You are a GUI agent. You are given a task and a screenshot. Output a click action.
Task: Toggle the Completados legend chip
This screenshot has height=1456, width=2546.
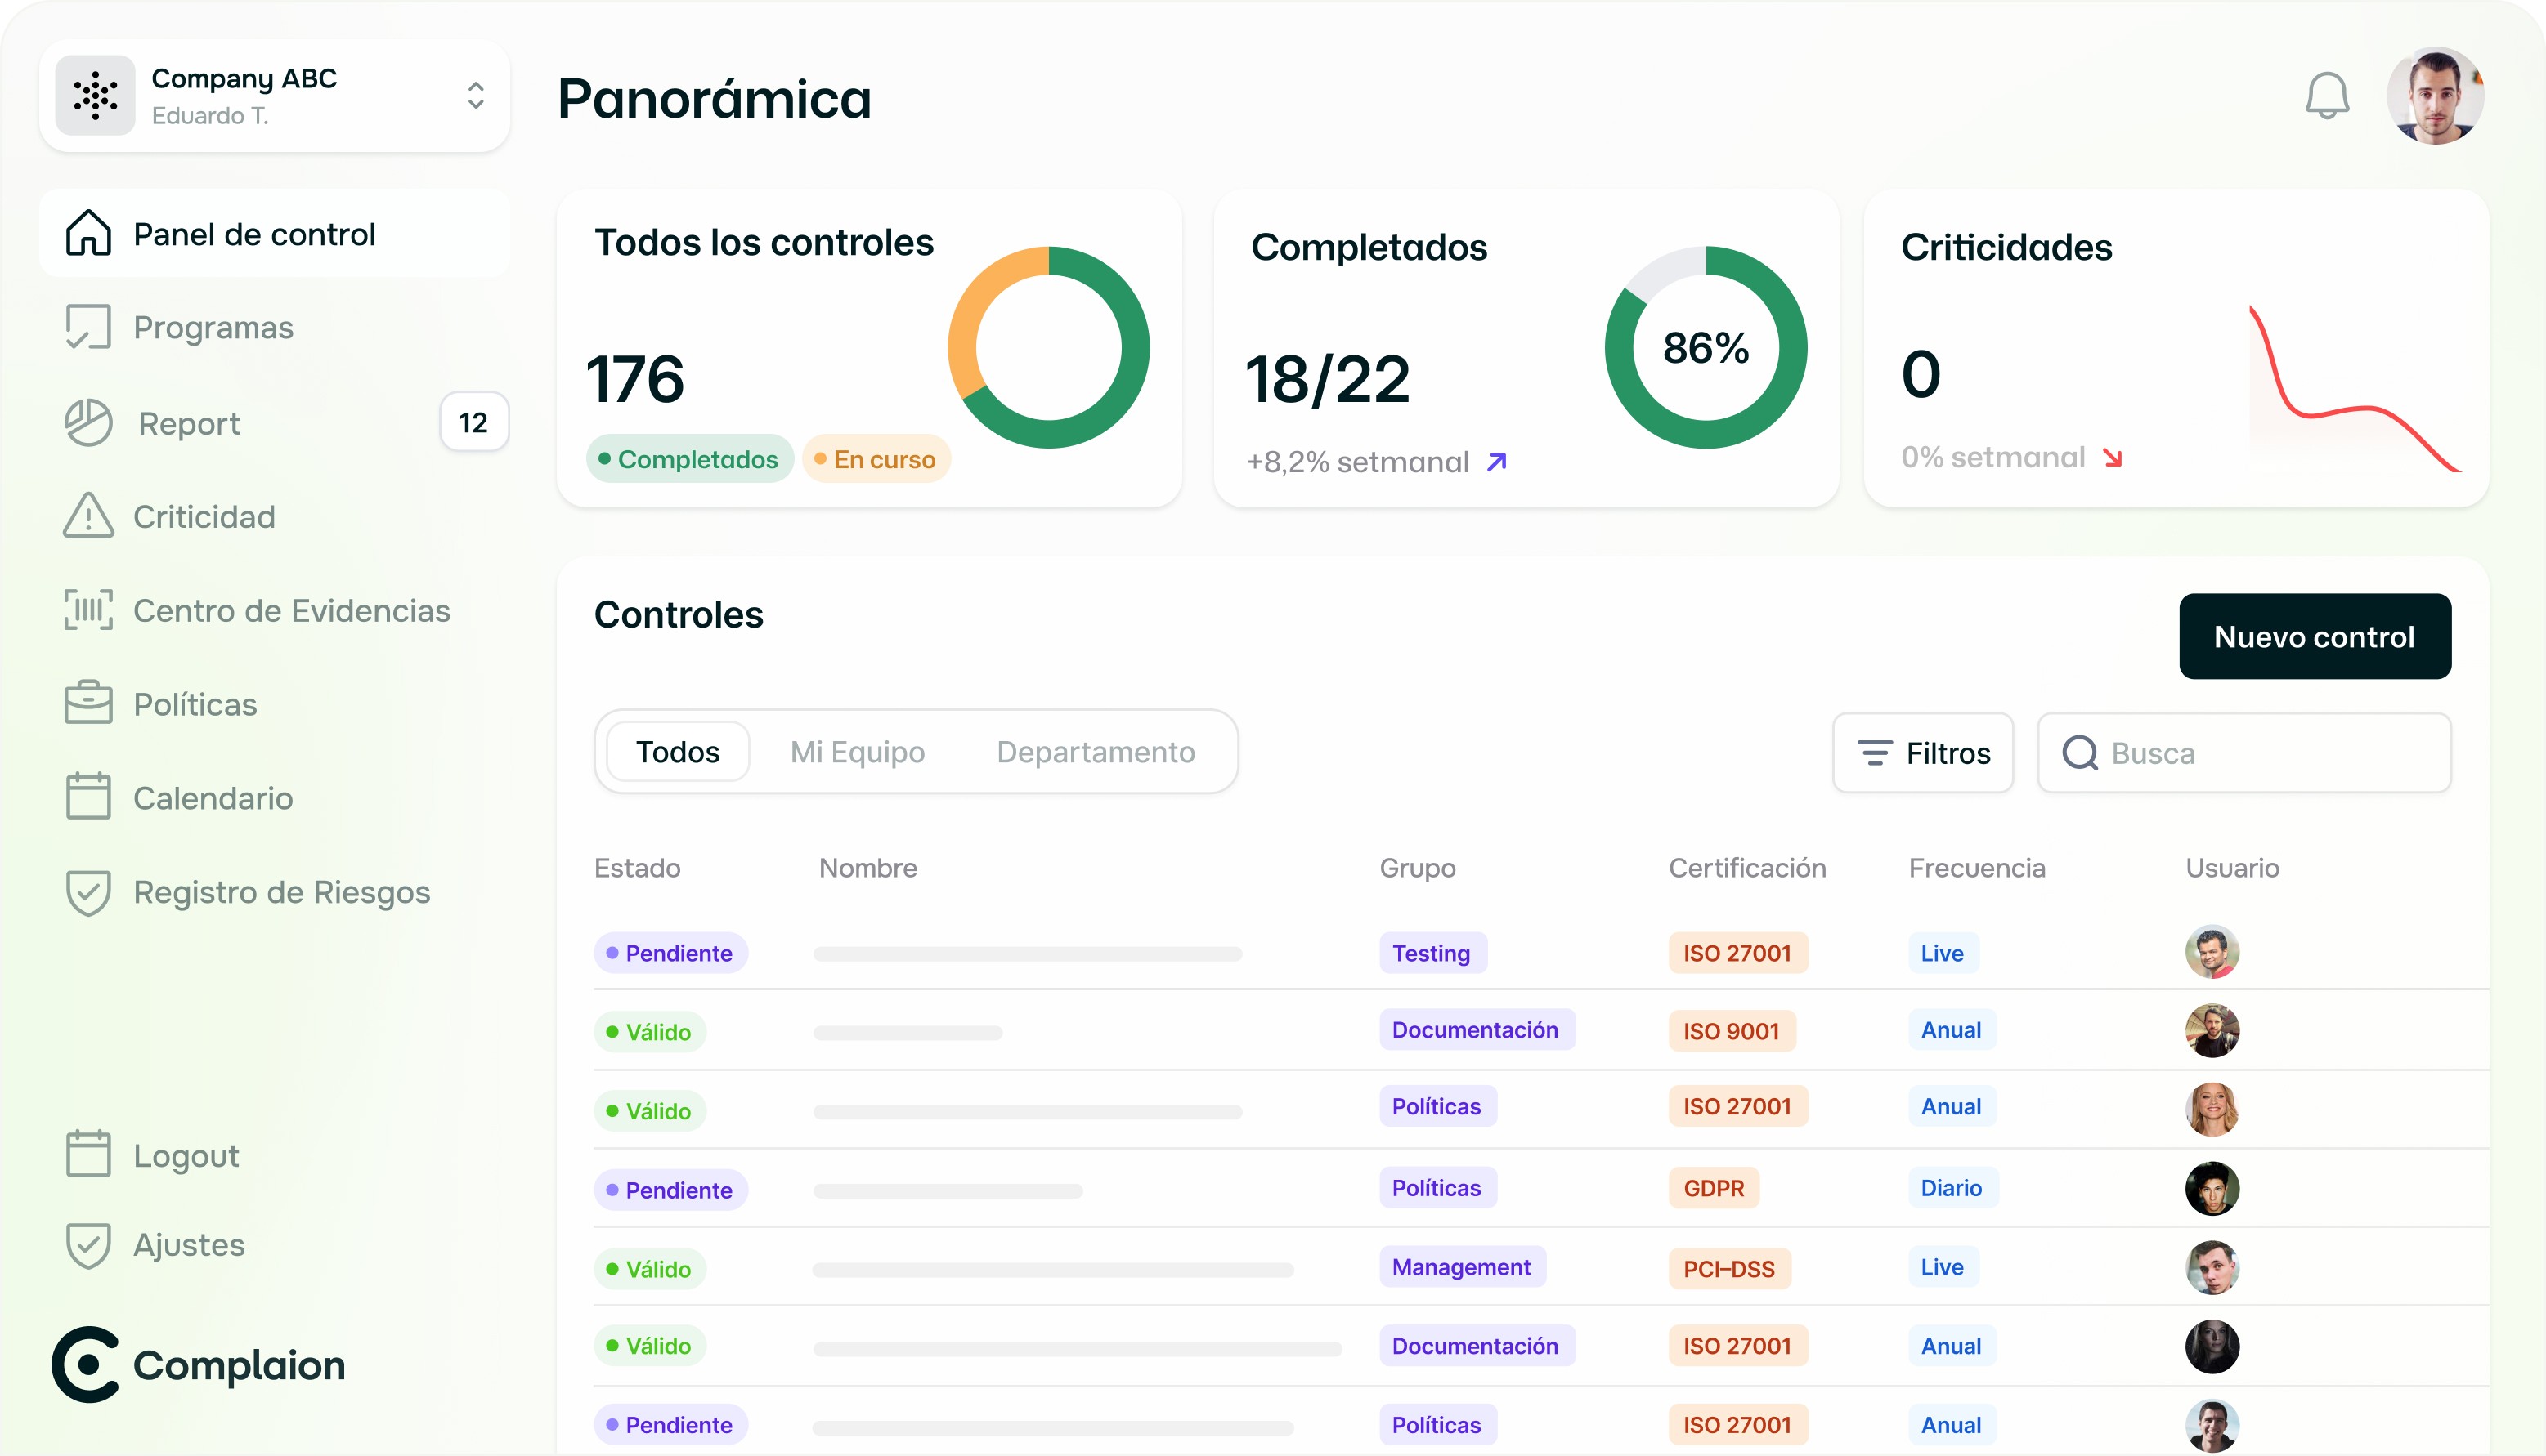689,459
